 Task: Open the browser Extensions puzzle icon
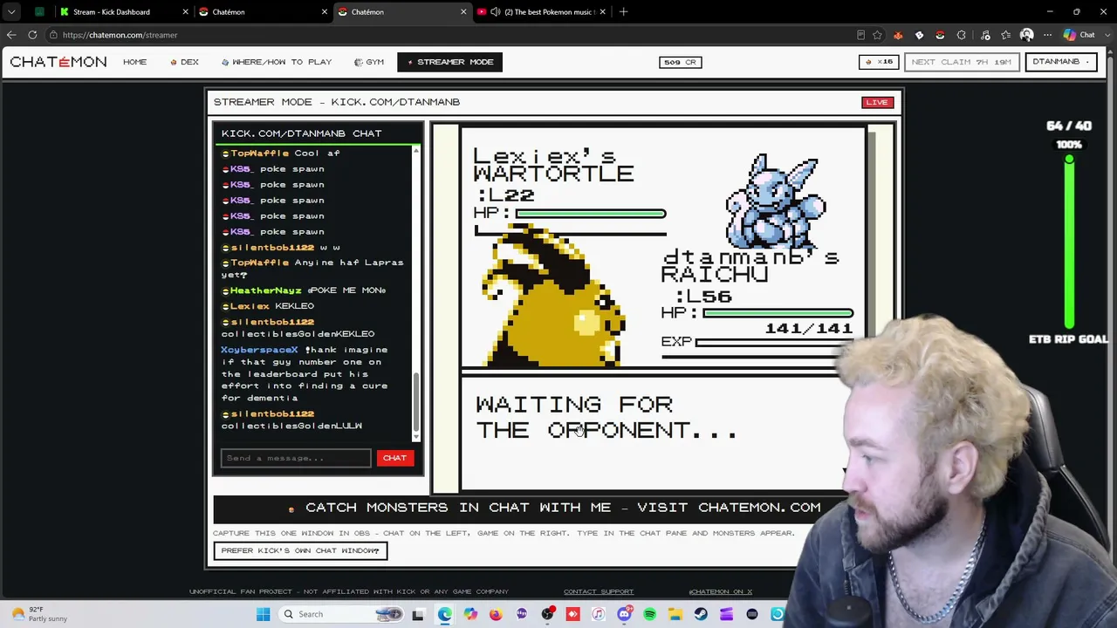tap(961, 35)
